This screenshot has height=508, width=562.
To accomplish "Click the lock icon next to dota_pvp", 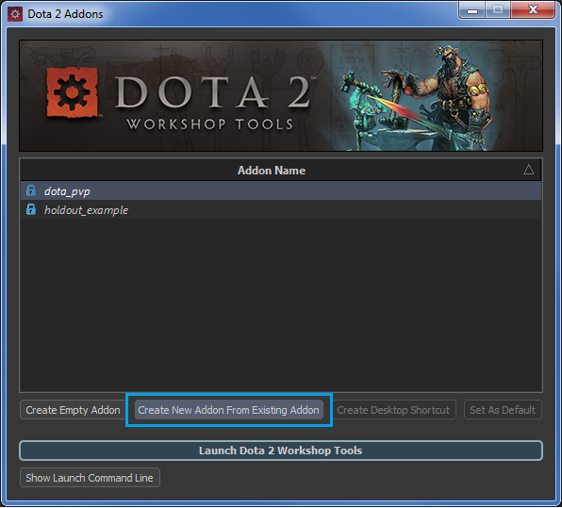I will coord(31,190).
